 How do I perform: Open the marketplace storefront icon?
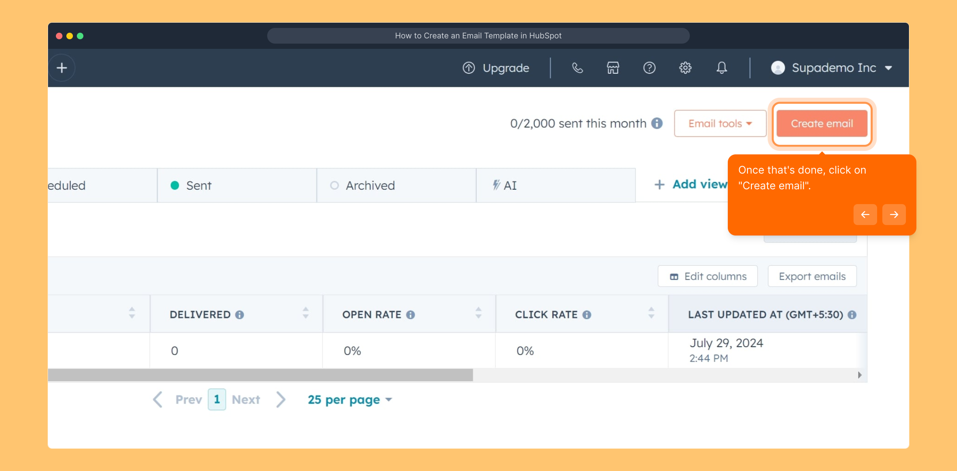[613, 68]
